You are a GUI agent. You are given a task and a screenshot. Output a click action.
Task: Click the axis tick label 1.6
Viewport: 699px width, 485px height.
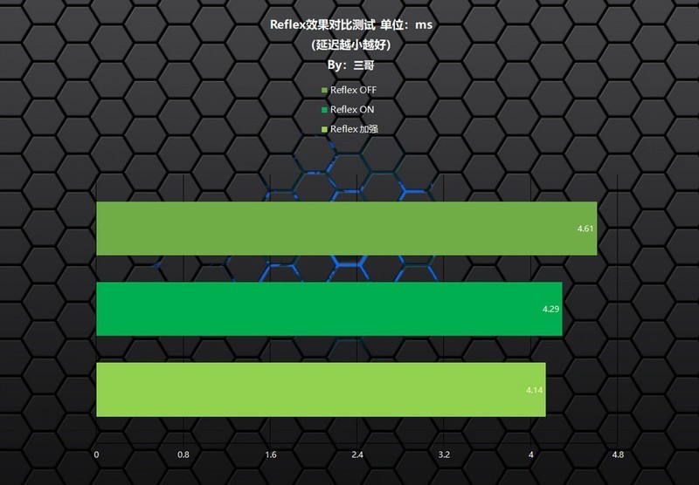271,454
